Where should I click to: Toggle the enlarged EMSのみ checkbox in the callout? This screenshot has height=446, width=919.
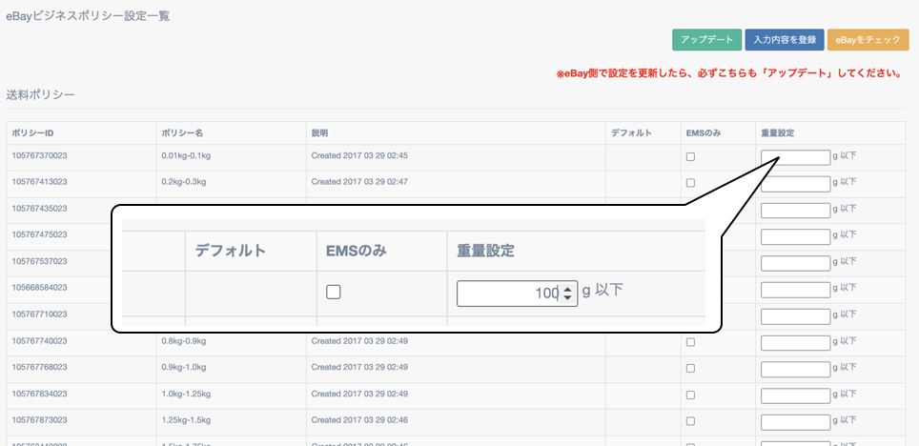pyautogui.click(x=334, y=293)
